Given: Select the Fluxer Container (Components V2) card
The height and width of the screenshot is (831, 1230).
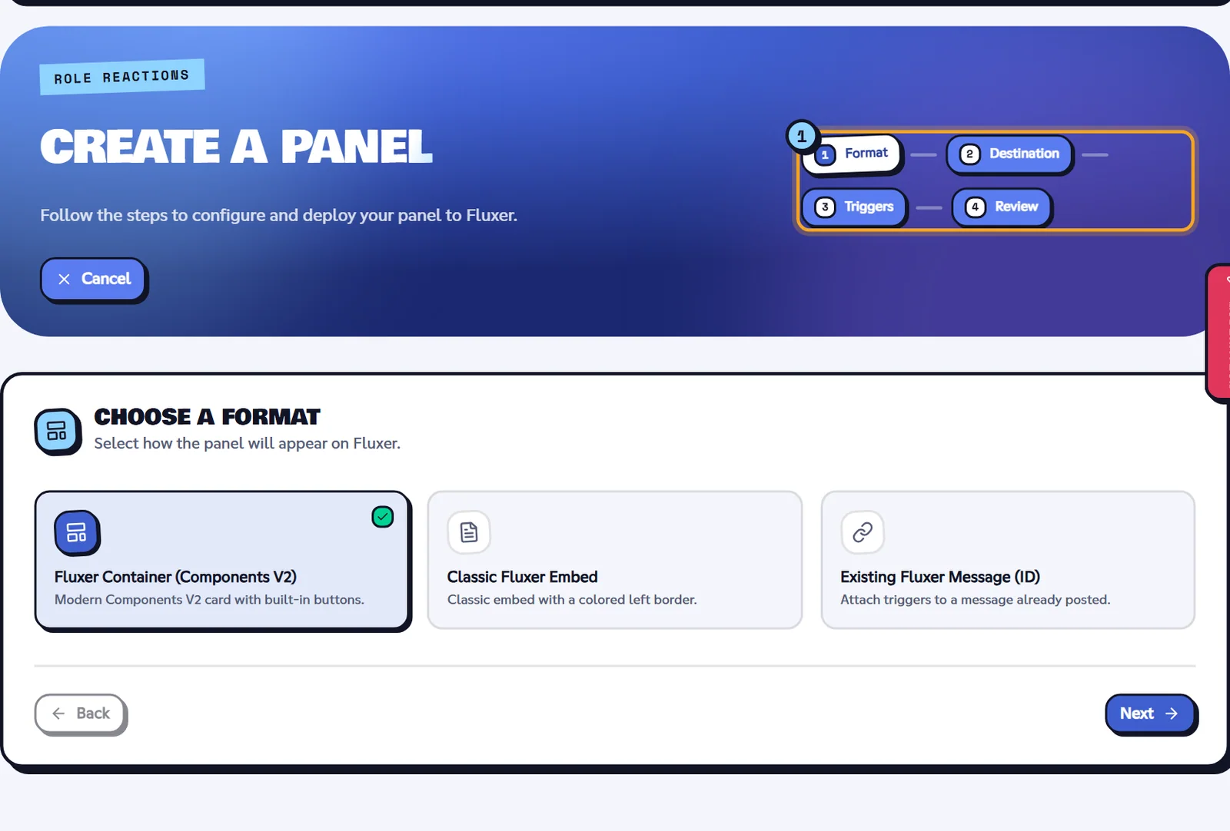Looking at the screenshot, I should pos(222,560).
